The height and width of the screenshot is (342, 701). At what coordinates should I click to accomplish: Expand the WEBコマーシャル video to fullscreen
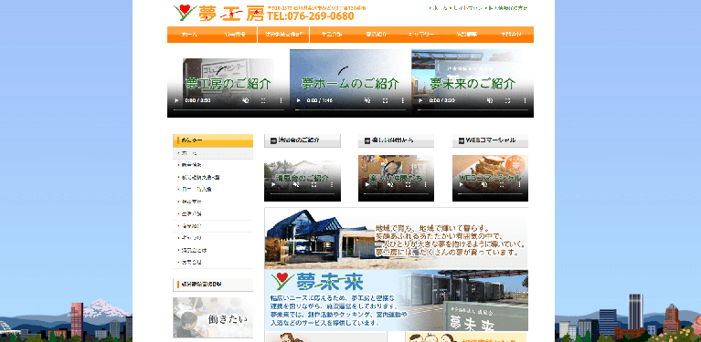502,184
